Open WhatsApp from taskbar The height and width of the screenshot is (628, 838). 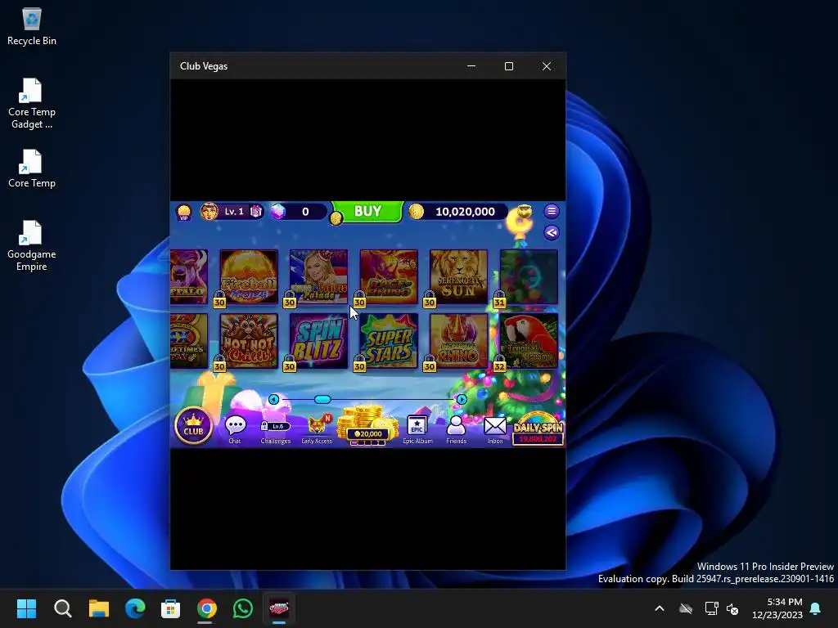[242, 608]
